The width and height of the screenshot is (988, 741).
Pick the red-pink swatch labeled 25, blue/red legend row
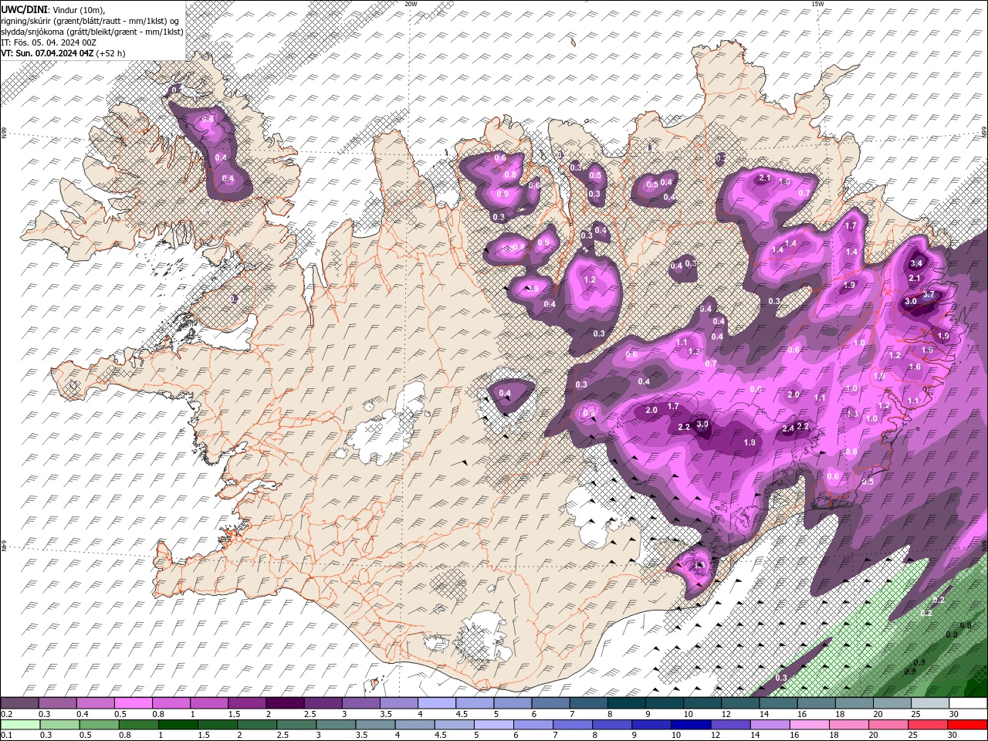pyautogui.click(x=928, y=724)
